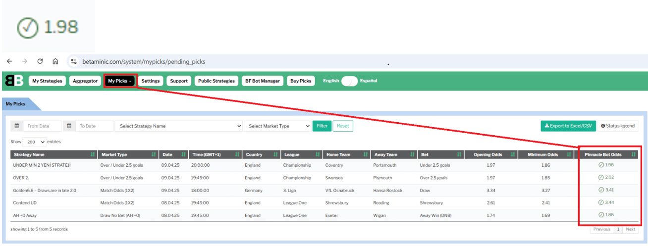Image resolution: width=648 pixels, height=246 pixels.
Task: Go to My Strategies in navigation
Action: point(47,81)
